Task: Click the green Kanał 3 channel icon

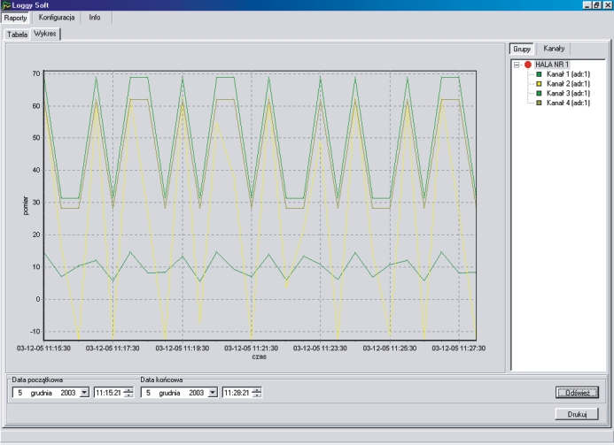Action: point(540,93)
